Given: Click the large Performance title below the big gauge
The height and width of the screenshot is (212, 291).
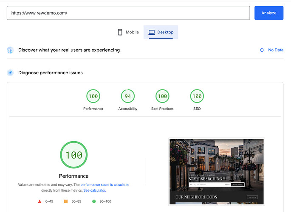Looking at the screenshot, I should point(73,176).
